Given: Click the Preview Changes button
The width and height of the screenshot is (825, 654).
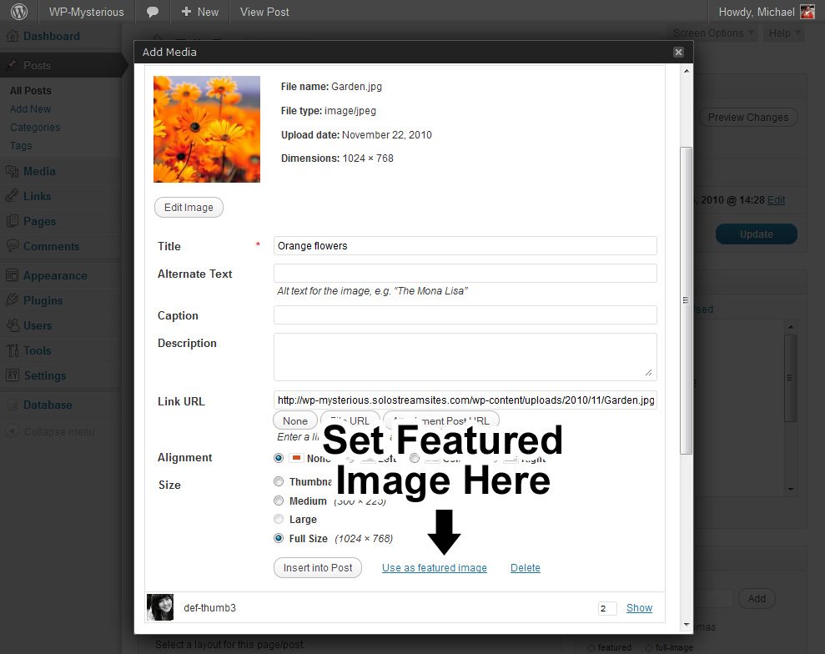Looking at the screenshot, I should point(748,118).
